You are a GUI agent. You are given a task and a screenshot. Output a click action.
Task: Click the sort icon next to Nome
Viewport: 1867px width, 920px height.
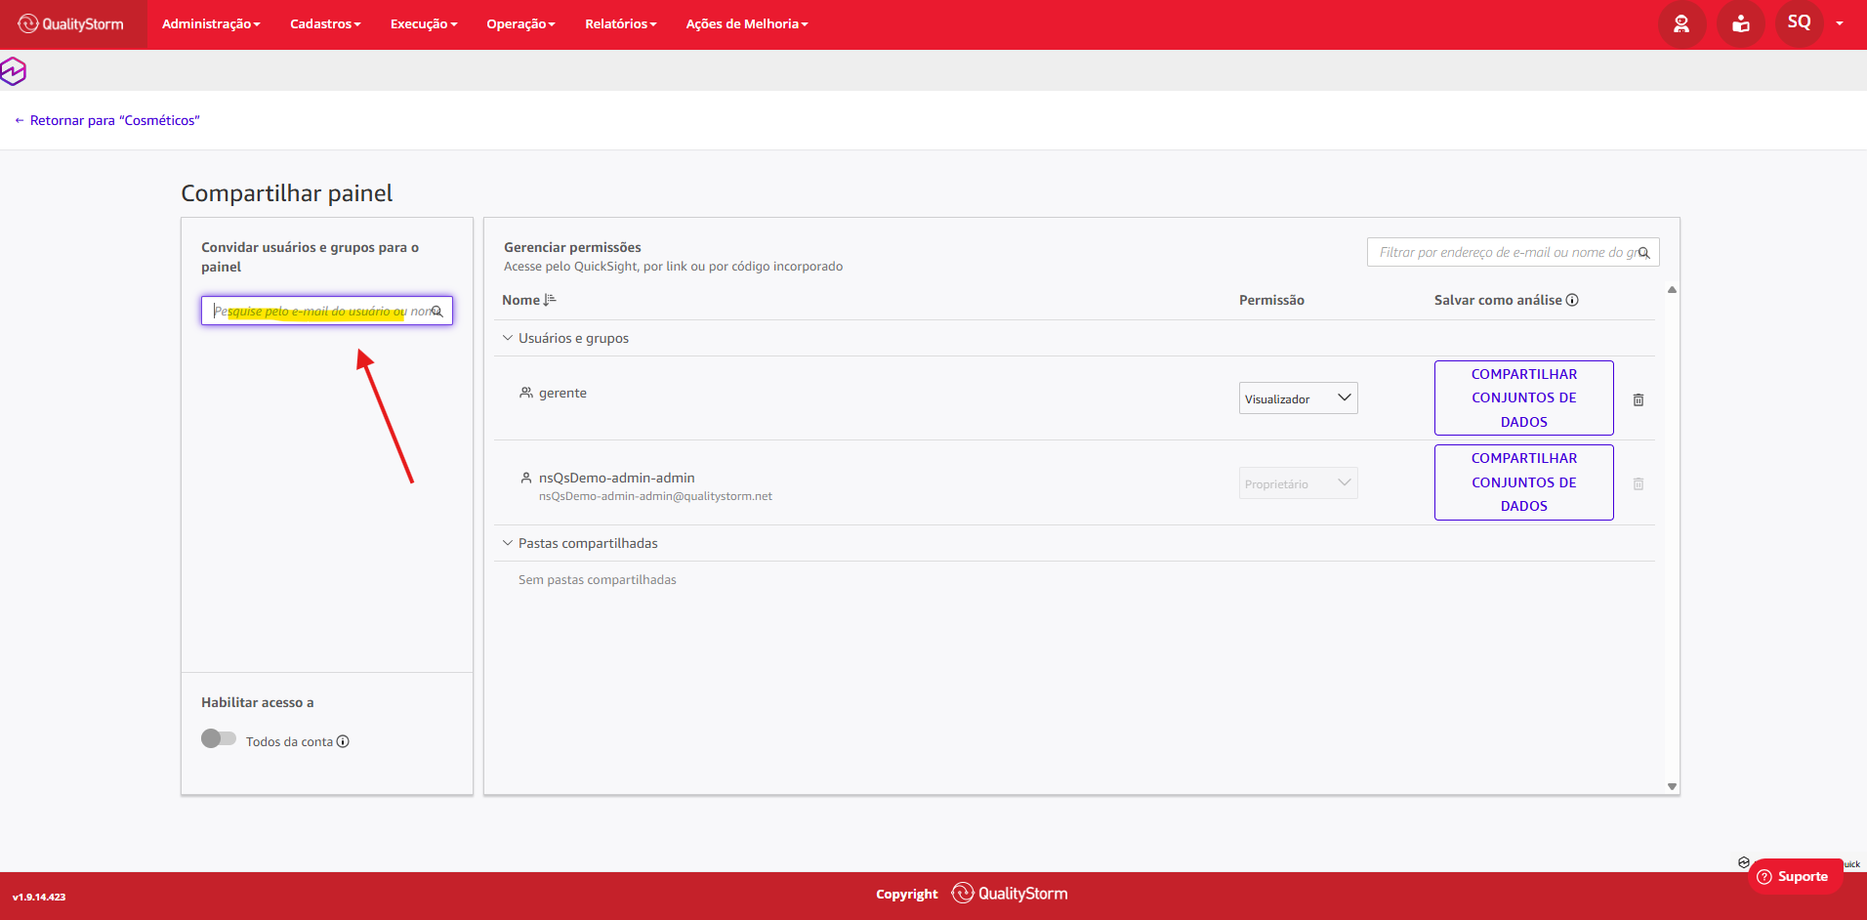550,300
